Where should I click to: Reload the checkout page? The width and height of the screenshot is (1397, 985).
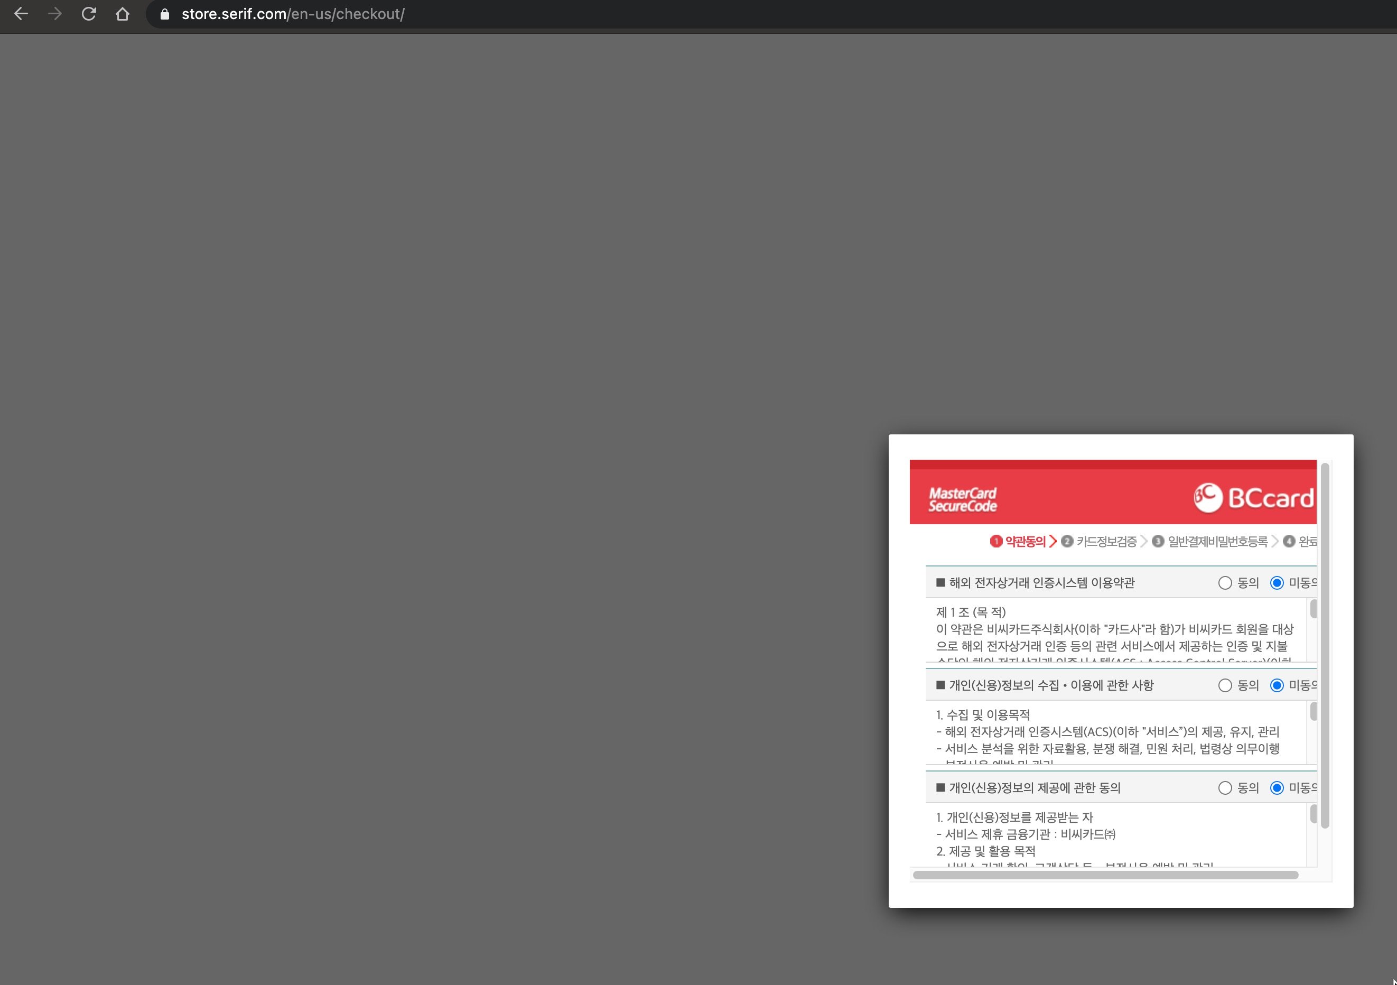89,14
